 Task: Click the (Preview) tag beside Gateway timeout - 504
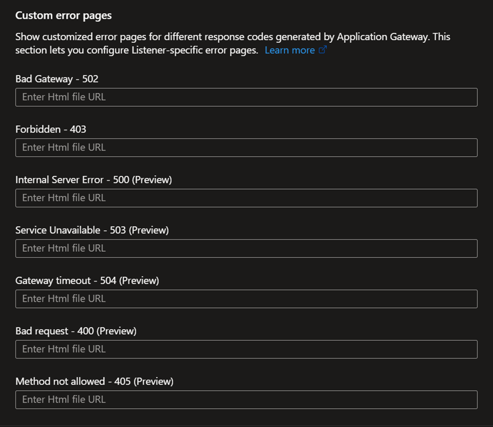pos(139,281)
